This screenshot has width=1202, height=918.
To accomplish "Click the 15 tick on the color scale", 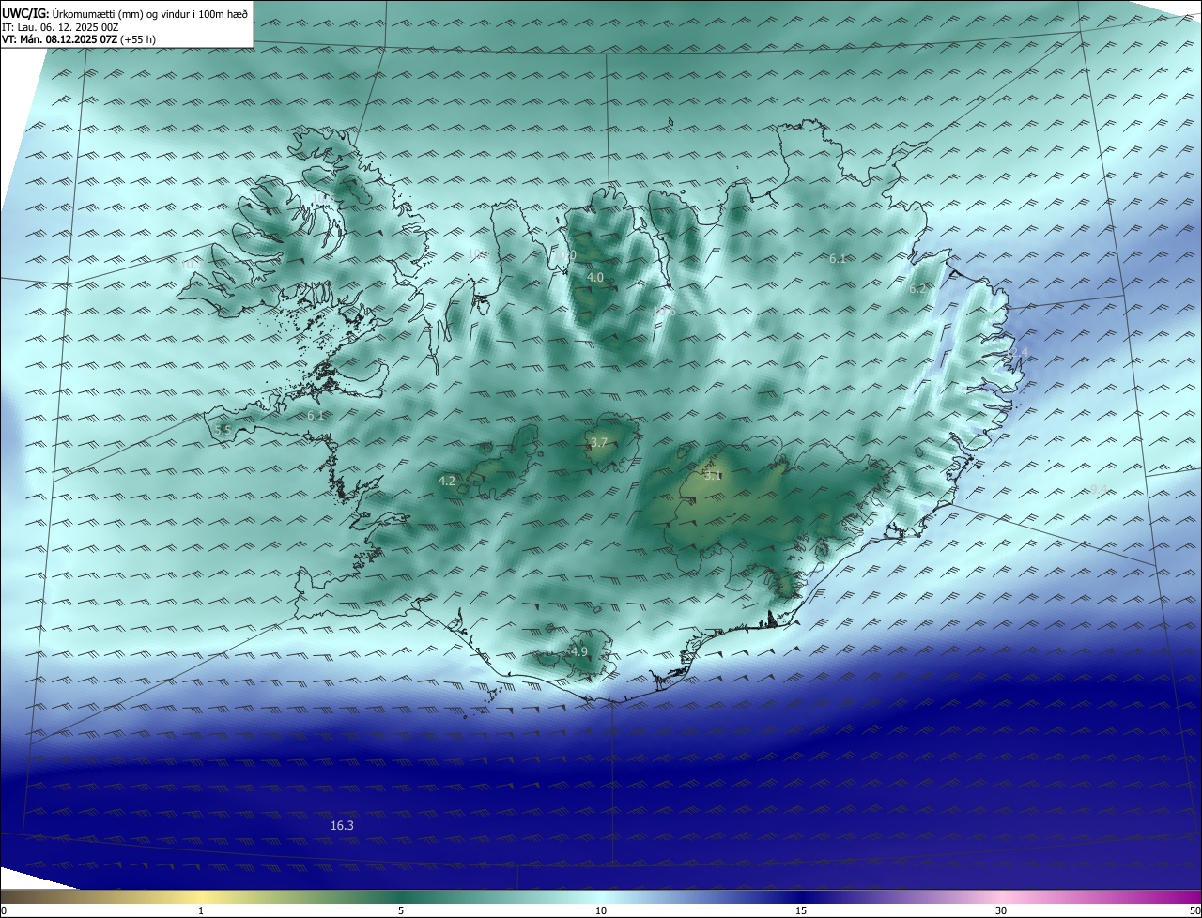I will pos(801,910).
